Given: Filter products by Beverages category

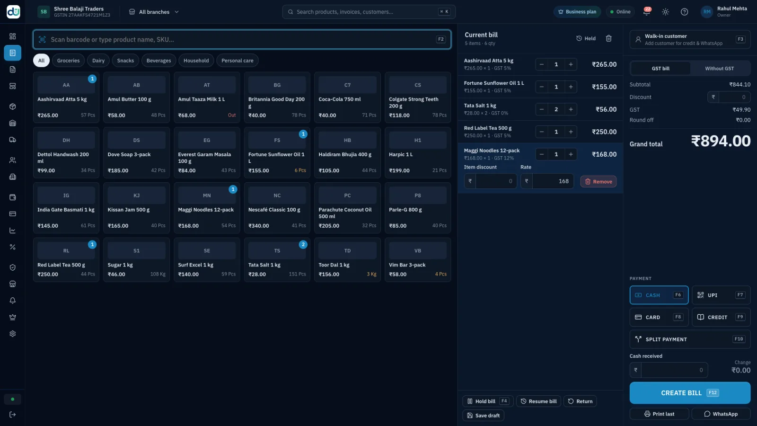Looking at the screenshot, I should [158, 61].
